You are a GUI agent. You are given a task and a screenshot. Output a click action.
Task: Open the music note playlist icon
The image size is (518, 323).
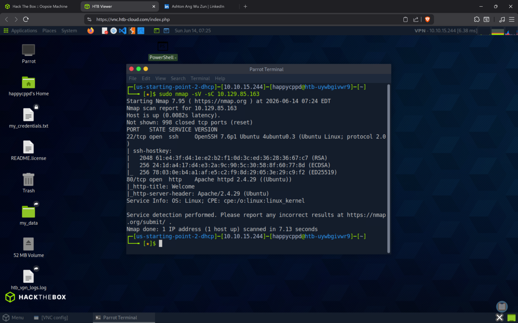tap(502, 19)
